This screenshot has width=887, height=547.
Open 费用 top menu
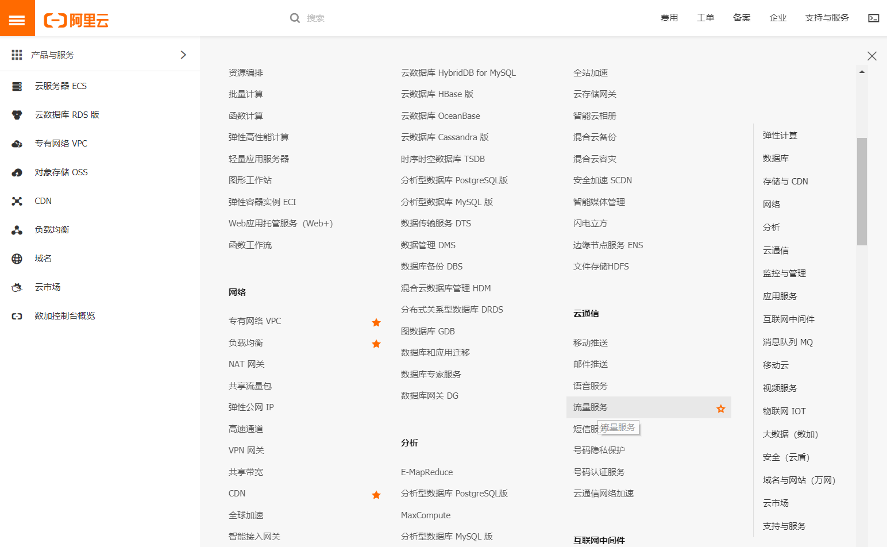pyautogui.click(x=669, y=18)
